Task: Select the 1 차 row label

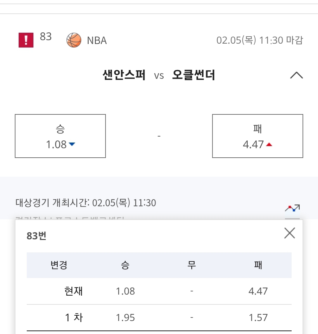Action: pos(74,318)
